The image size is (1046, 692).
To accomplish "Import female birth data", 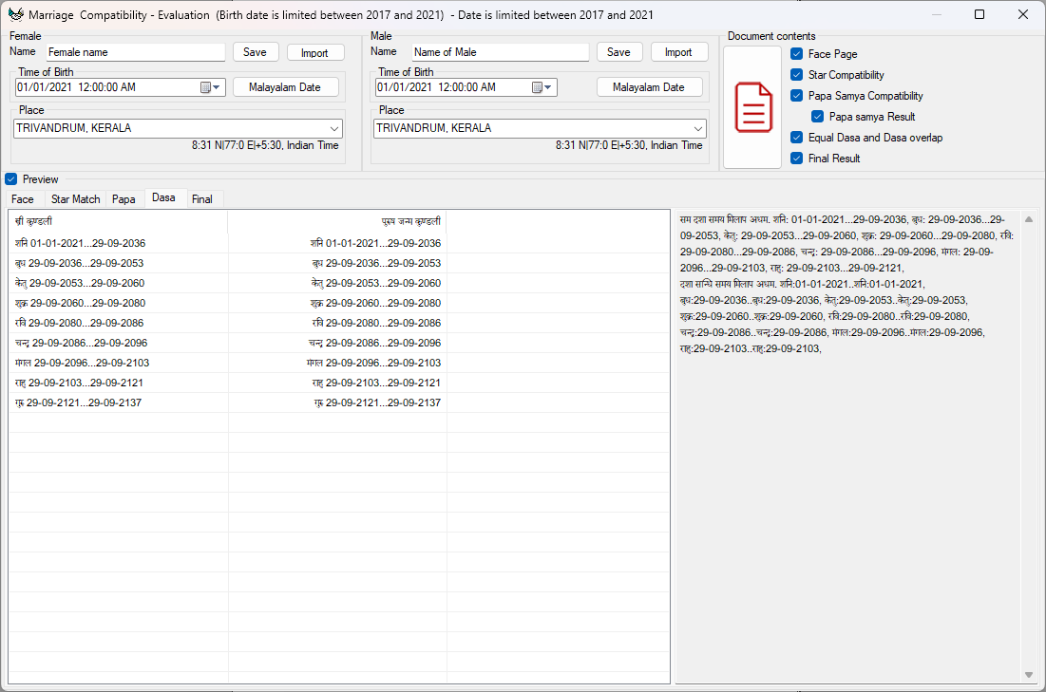I will (x=314, y=52).
